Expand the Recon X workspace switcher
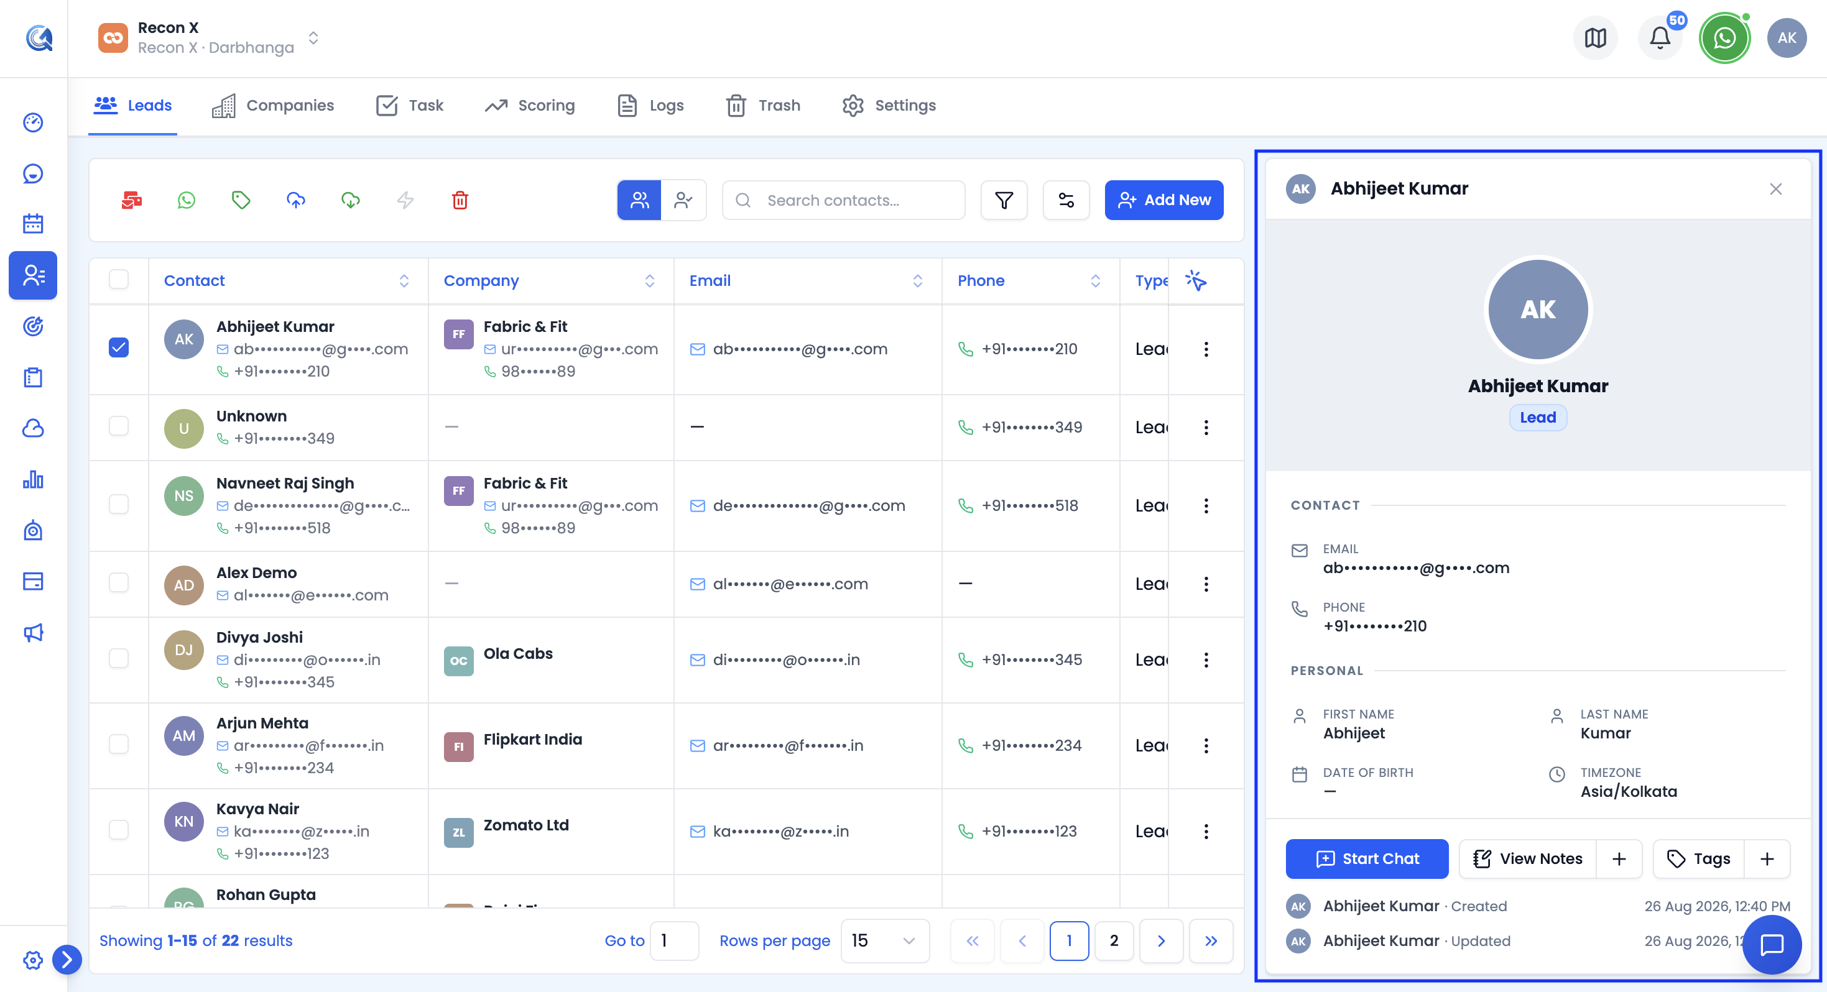 (313, 39)
